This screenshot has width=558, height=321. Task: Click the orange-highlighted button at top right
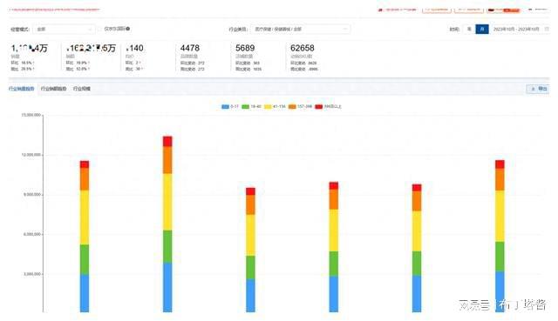pyautogui.click(x=504, y=10)
